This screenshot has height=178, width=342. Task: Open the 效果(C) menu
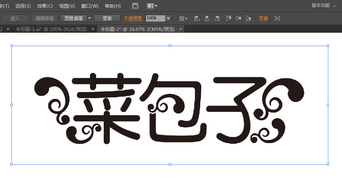click(x=45, y=6)
